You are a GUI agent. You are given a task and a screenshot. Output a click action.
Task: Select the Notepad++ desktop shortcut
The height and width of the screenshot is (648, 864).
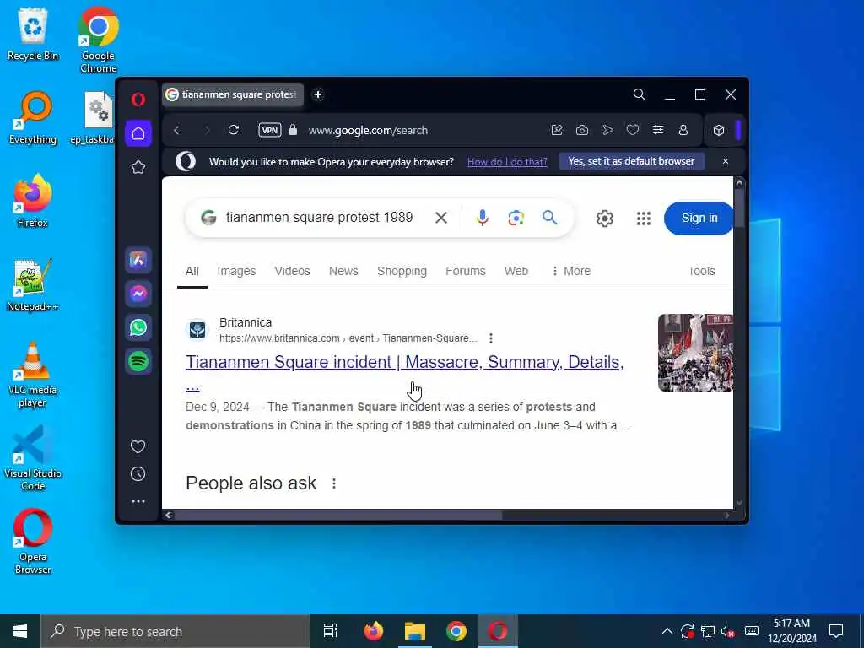click(32, 285)
